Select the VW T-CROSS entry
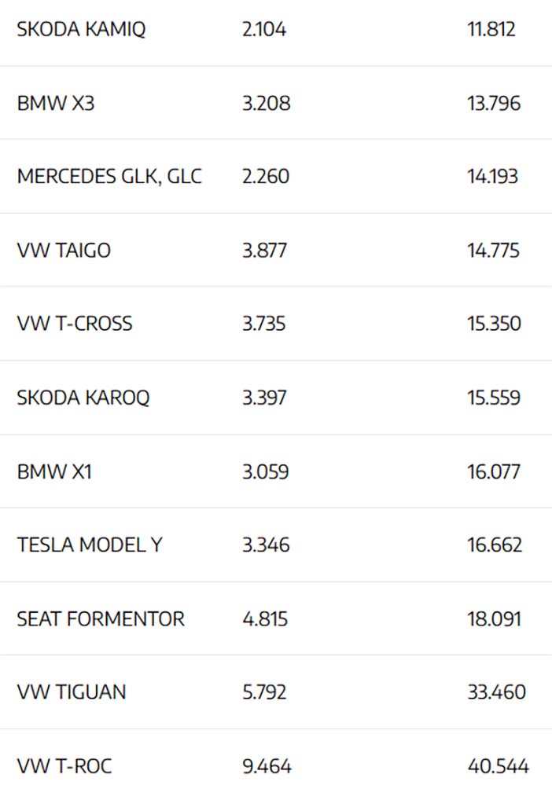This screenshot has height=796, width=552. [75, 324]
